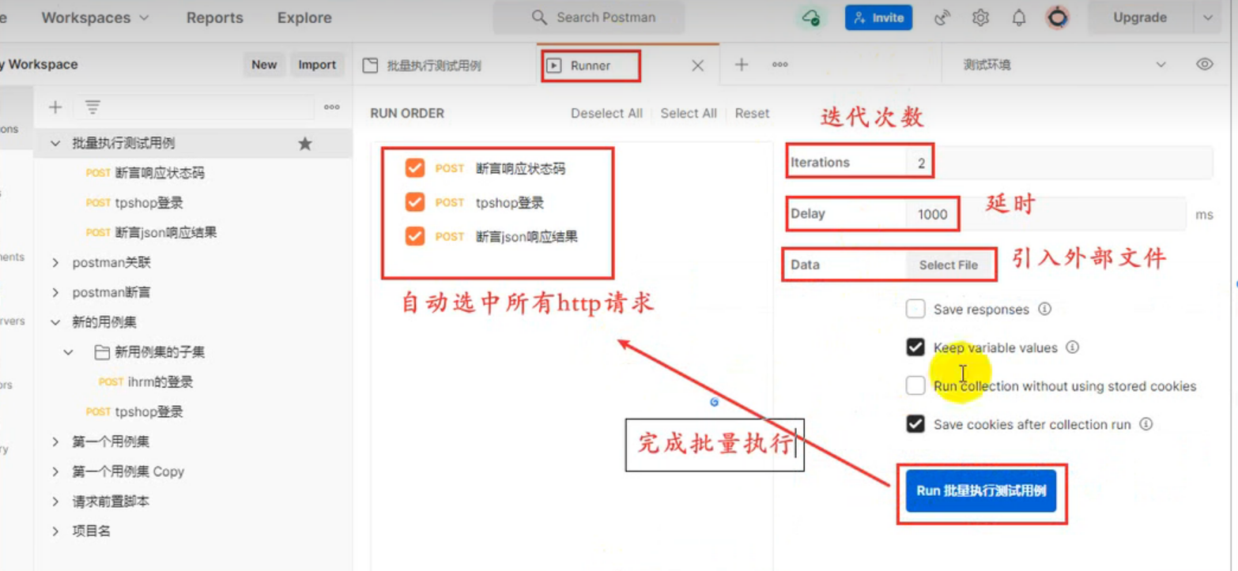This screenshot has width=1238, height=571.
Task: Click the New button
Action: click(264, 65)
